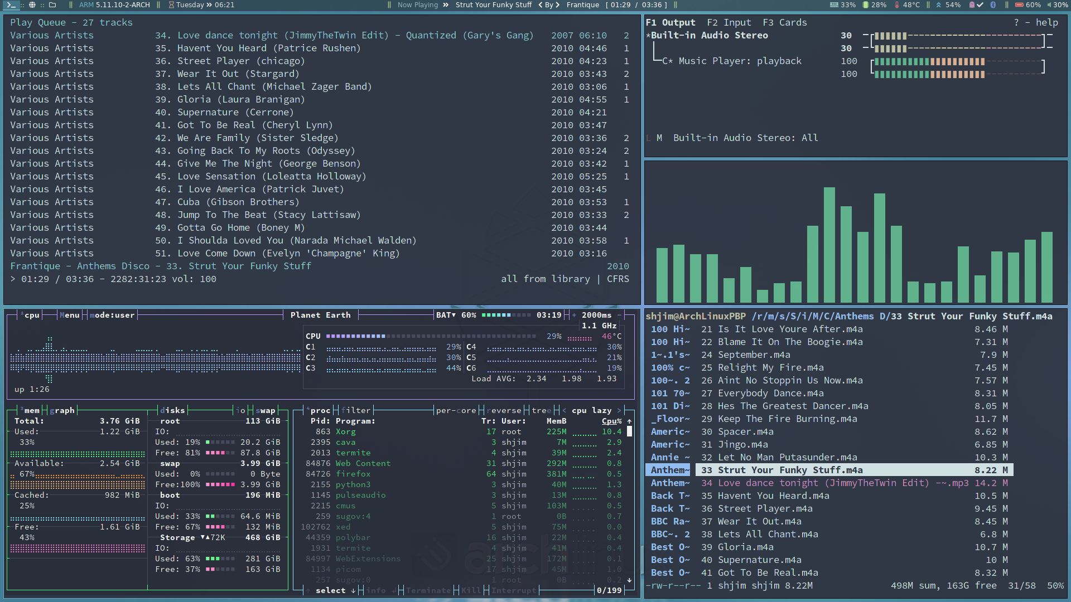
Task: Click the process list scroll up arrow
Action: tap(629, 421)
